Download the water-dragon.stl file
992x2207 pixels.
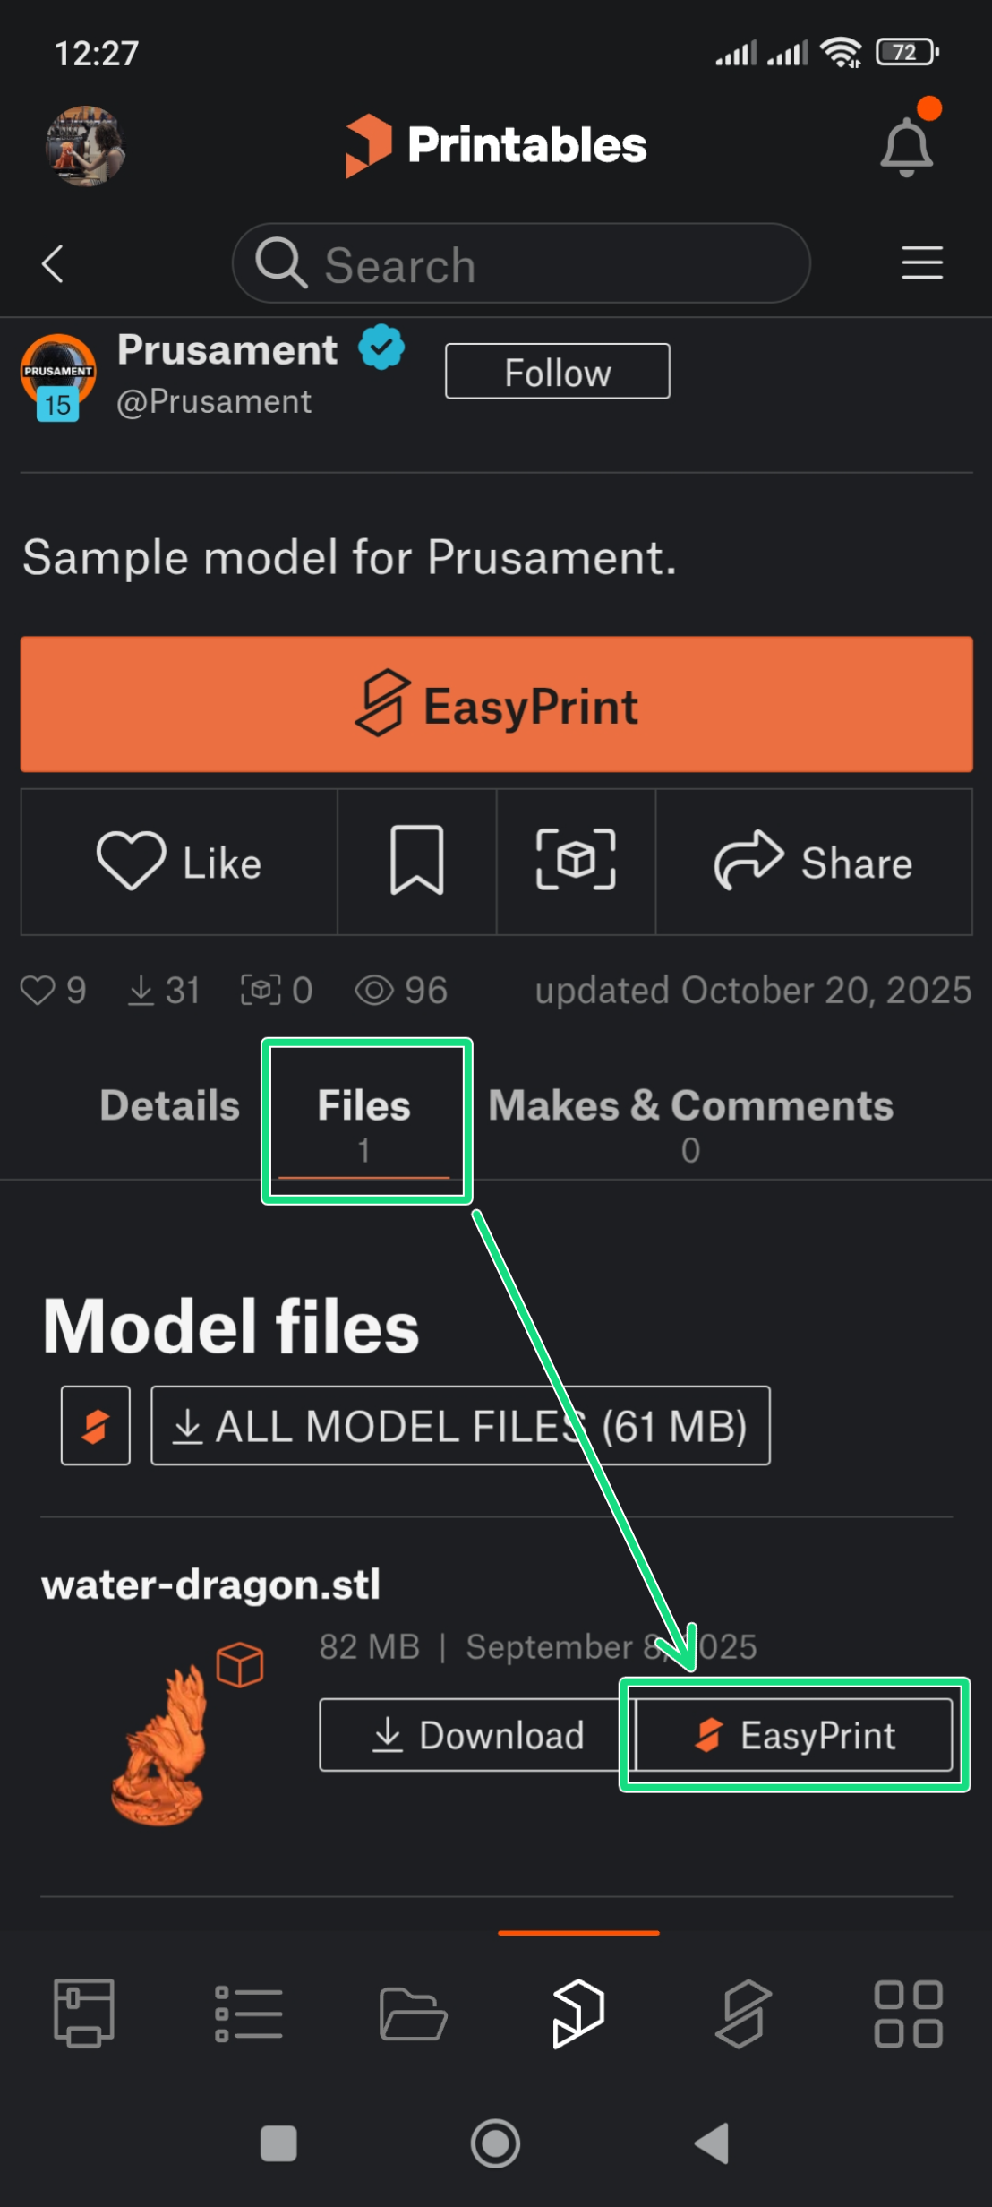click(476, 1735)
